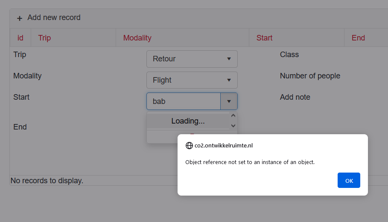Click the End column header
Screen dimensions: 388x222
358,38
